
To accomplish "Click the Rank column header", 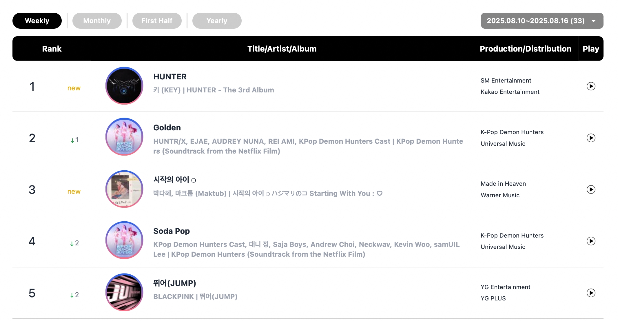I will tap(52, 49).
